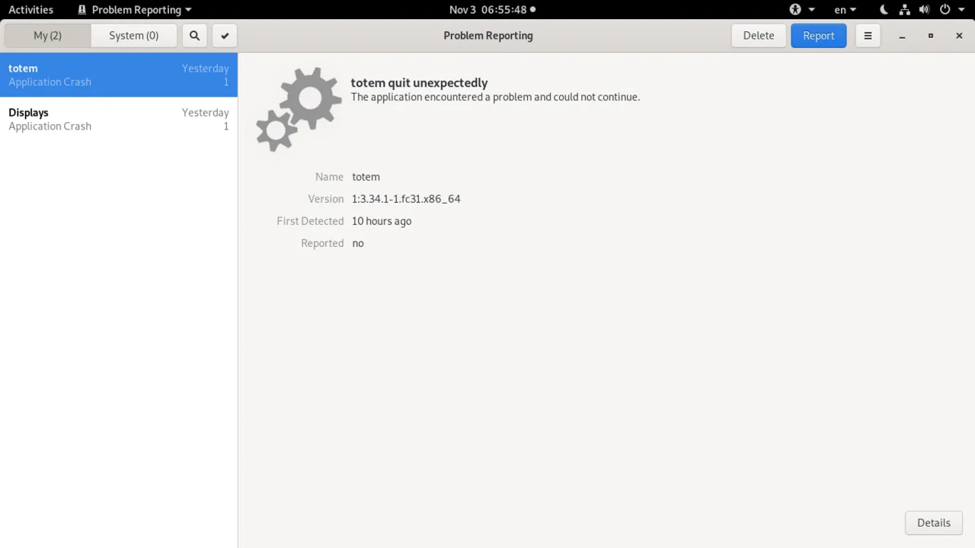The image size is (975, 548).
Task: Click the volume speaker icon
Action: coord(924,10)
